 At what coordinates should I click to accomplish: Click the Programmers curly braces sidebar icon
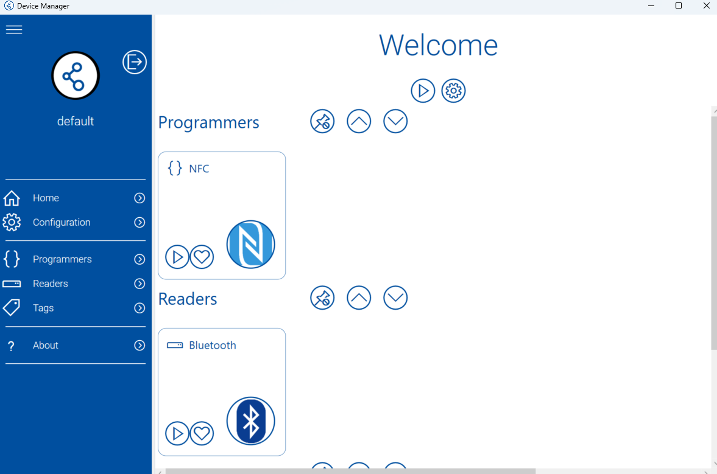click(x=12, y=259)
